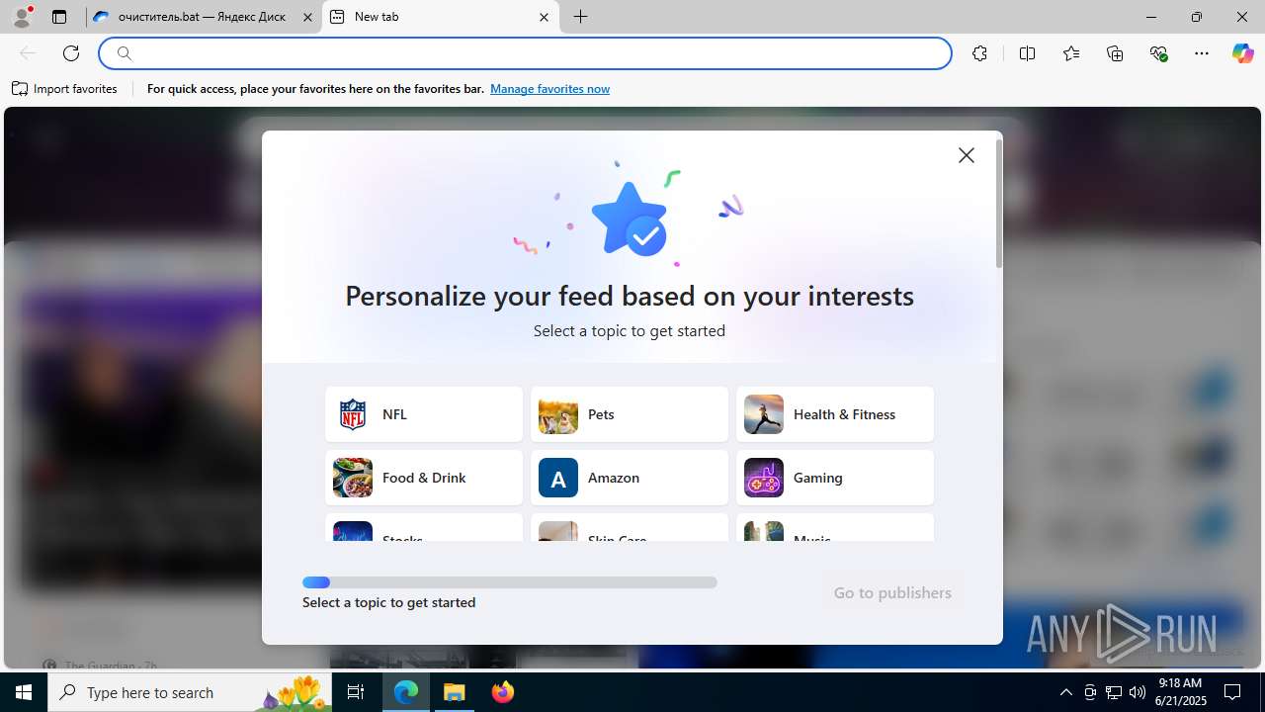Toggle split screen view
This screenshot has width=1265, height=712.
(1027, 53)
